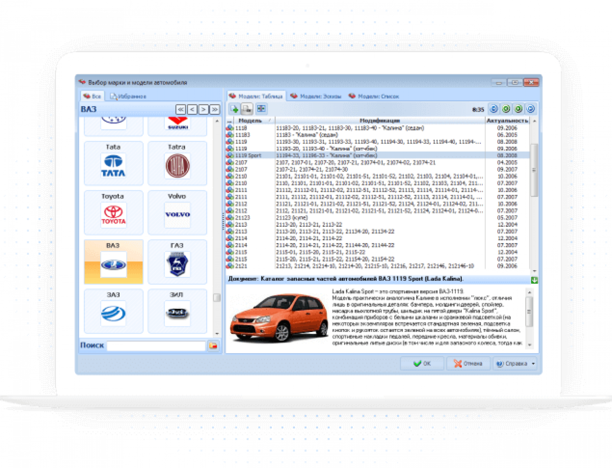This screenshot has height=468, width=612.
Task: Go to next brand with right arrow
Action: click(203, 109)
